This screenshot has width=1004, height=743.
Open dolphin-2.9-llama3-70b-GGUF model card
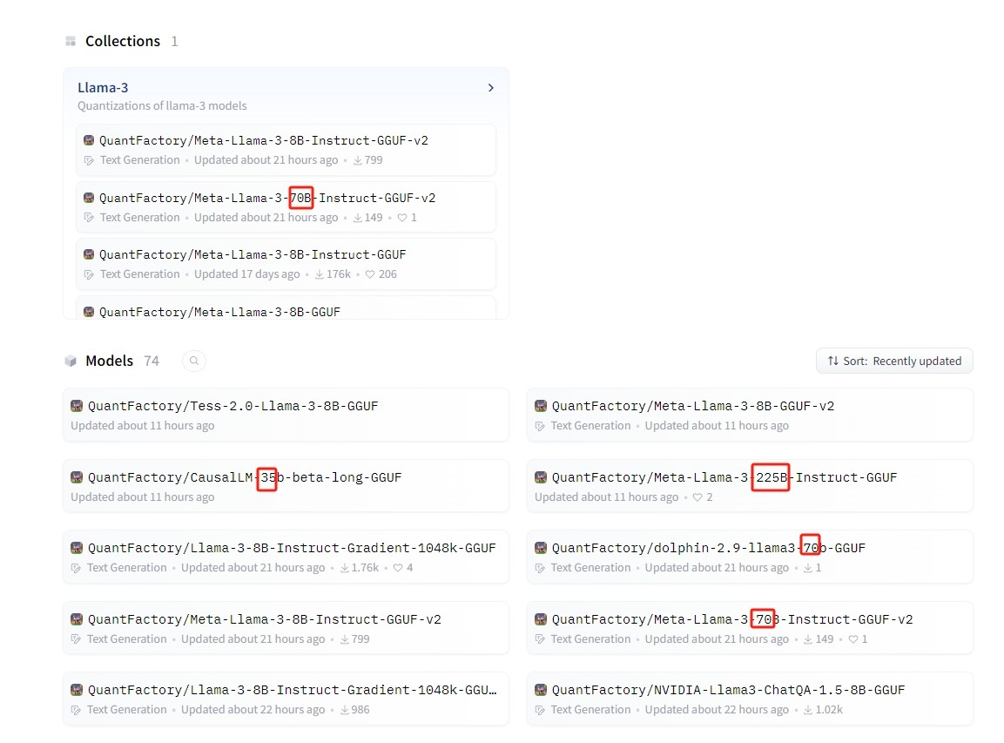coord(750,557)
